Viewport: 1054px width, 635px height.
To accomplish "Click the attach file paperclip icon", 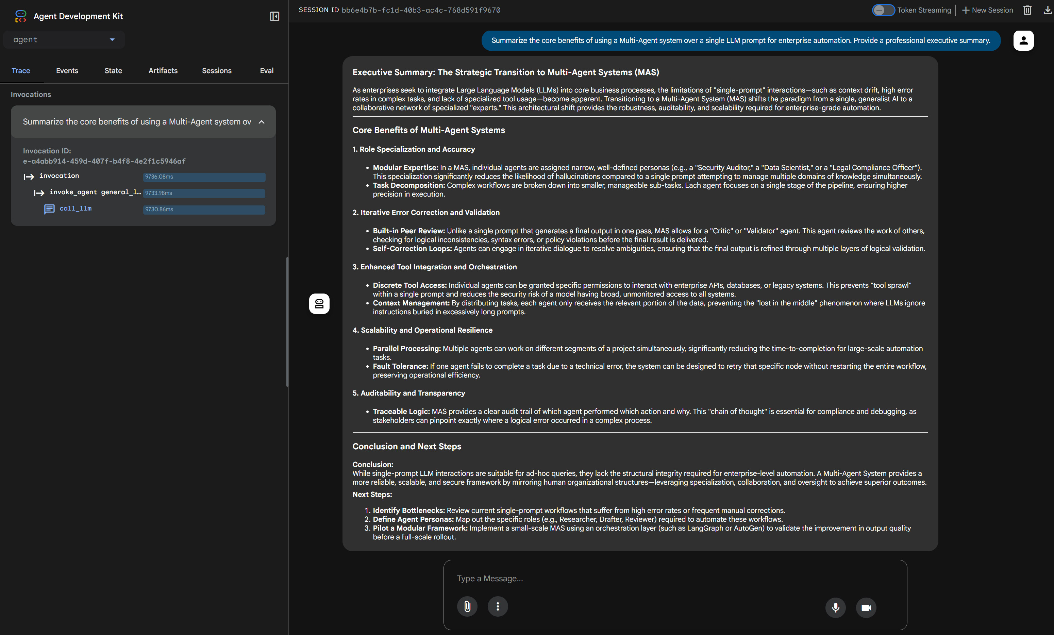I will 467,606.
